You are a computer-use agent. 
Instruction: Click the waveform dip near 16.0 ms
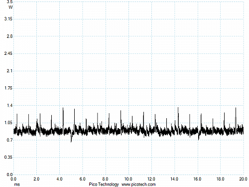pos(199,138)
